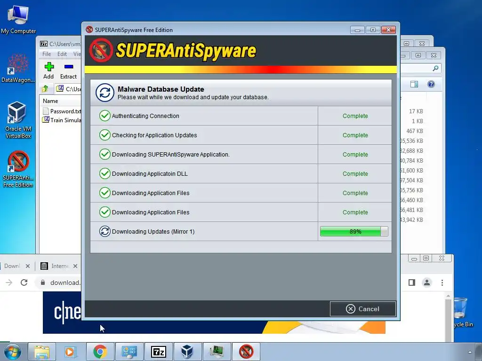Open the Windows Start menu
The height and width of the screenshot is (361, 482).
(x=12, y=352)
